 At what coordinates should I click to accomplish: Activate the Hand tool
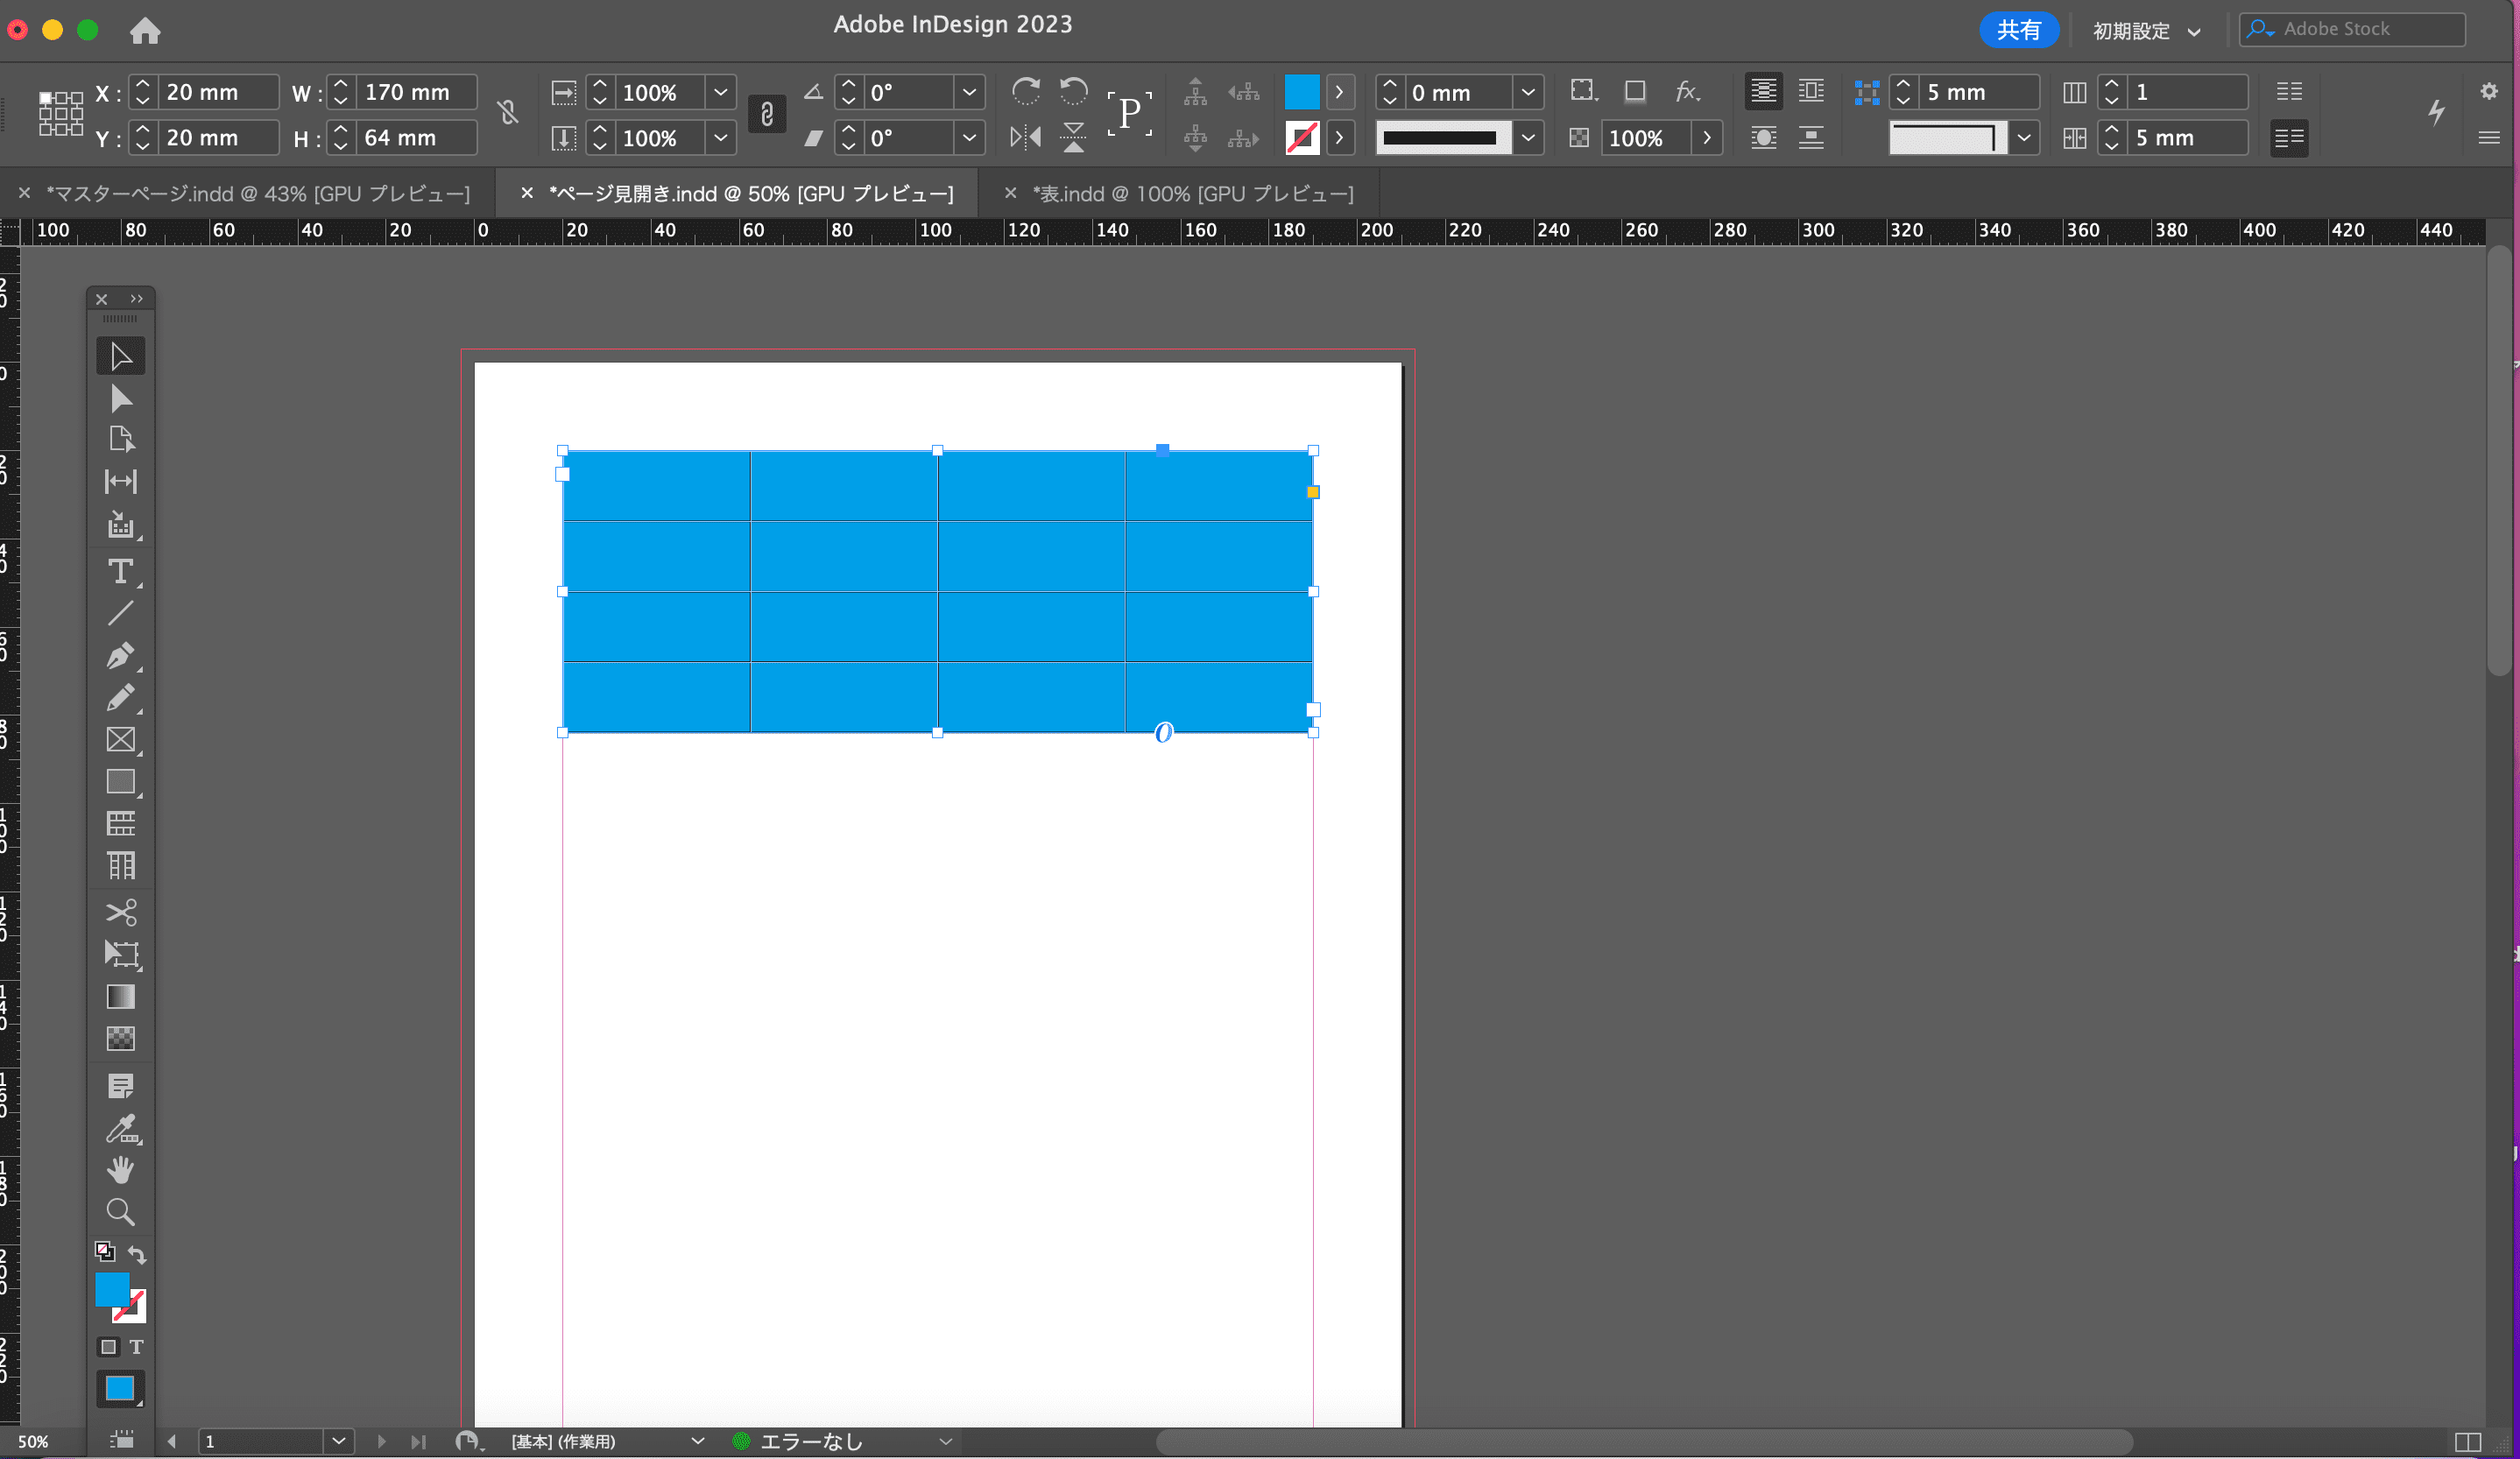pyautogui.click(x=121, y=1170)
